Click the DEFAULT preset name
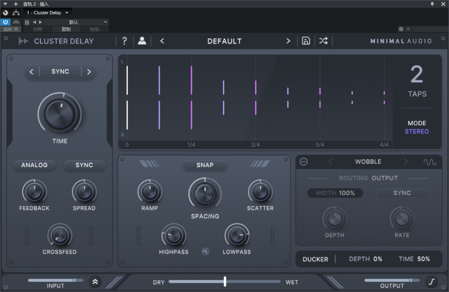This screenshot has width=449, height=292. pos(224,41)
